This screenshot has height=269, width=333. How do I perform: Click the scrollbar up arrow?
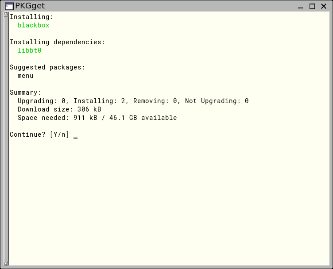6,15
